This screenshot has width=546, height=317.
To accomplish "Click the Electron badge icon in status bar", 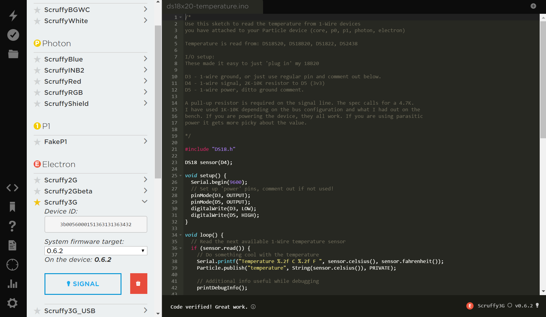I will [x=470, y=306].
